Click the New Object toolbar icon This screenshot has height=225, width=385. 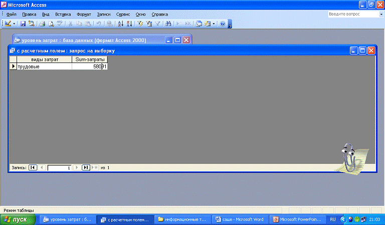(x=208, y=23)
